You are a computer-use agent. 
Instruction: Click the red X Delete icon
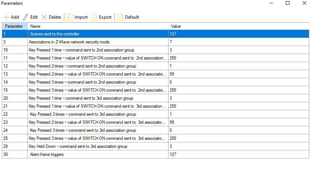click(44, 17)
